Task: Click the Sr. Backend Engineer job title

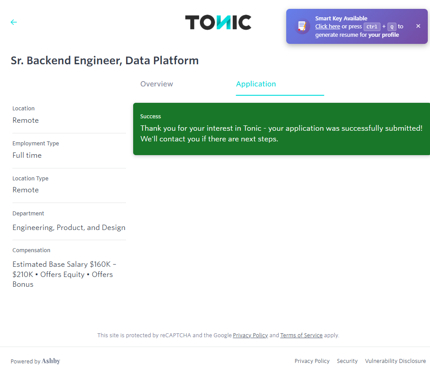Action: pyautogui.click(x=104, y=61)
